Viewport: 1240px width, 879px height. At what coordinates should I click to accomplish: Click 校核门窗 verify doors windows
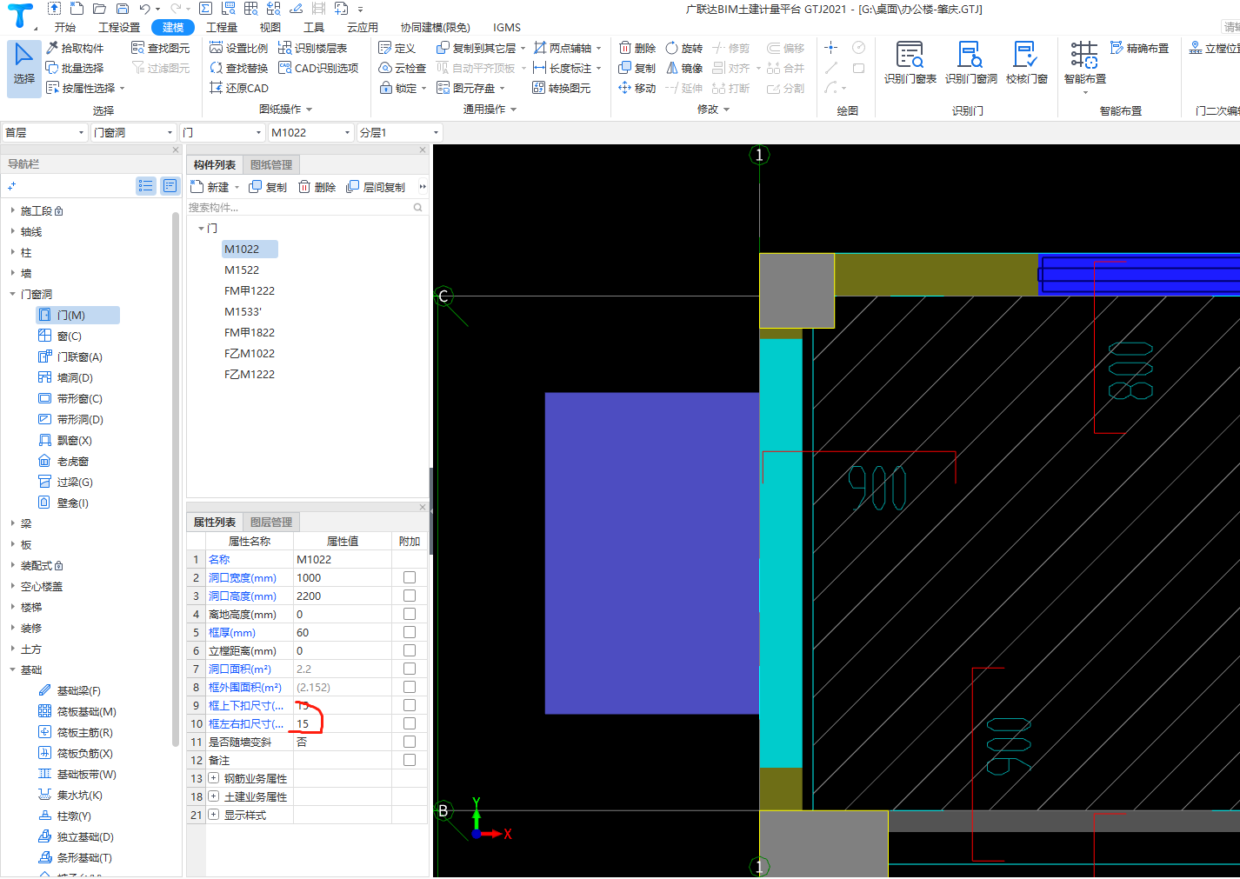[x=1026, y=63]
